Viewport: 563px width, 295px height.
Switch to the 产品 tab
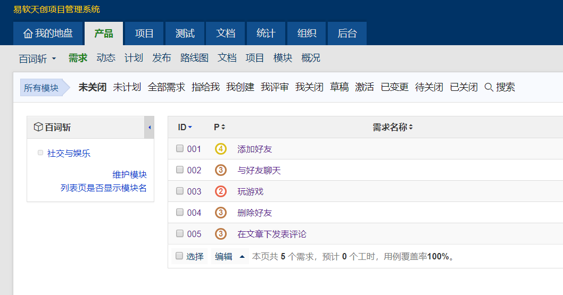(103, 33)
